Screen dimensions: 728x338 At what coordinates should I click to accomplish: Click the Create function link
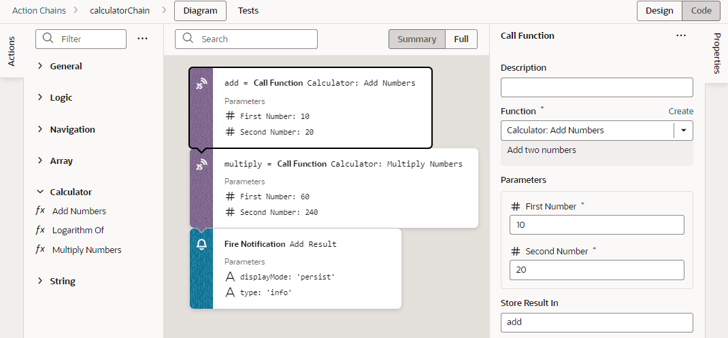pyautogui.click(x=680, y=111)
